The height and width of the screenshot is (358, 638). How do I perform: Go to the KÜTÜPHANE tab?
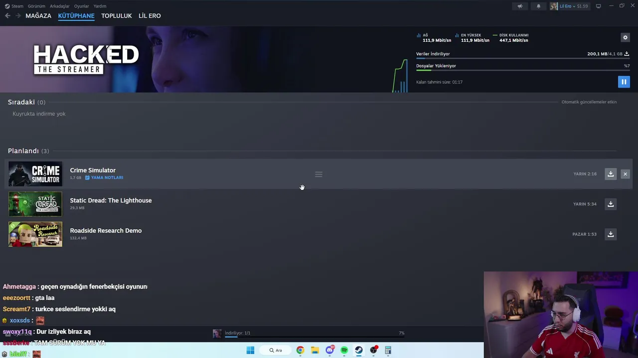[x=76, y=16]
